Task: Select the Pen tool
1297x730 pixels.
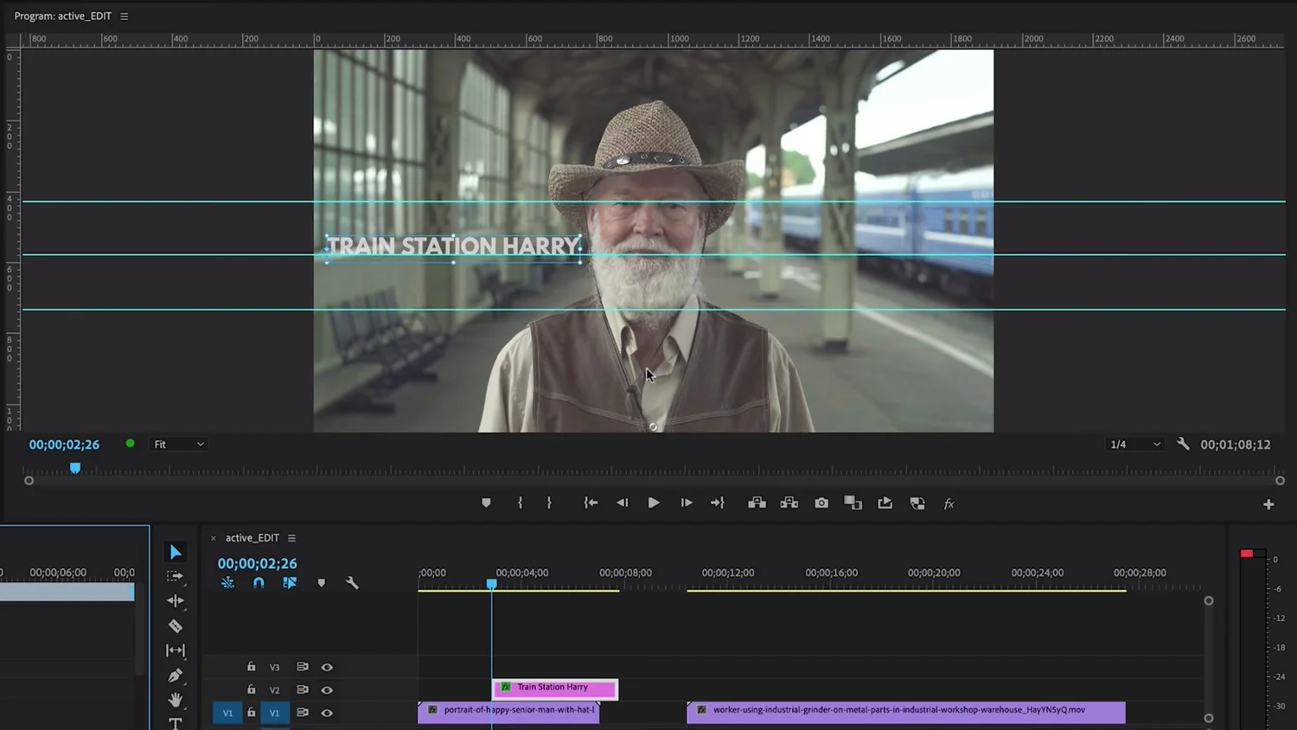Action: click(176, 675)
